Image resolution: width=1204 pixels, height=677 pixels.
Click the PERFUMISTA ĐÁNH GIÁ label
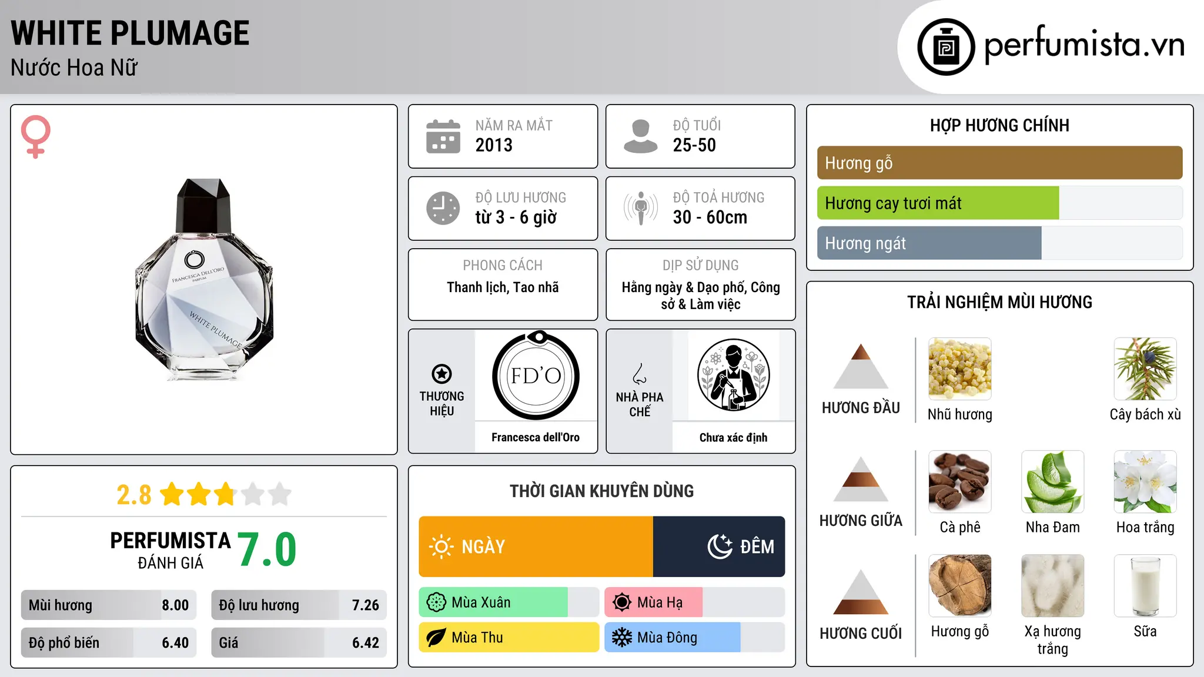[170, 550]
